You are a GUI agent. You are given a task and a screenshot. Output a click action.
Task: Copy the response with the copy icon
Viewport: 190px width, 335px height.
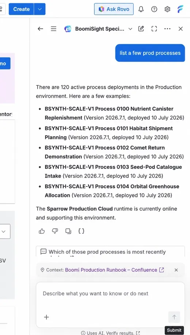tap(68, 231)
